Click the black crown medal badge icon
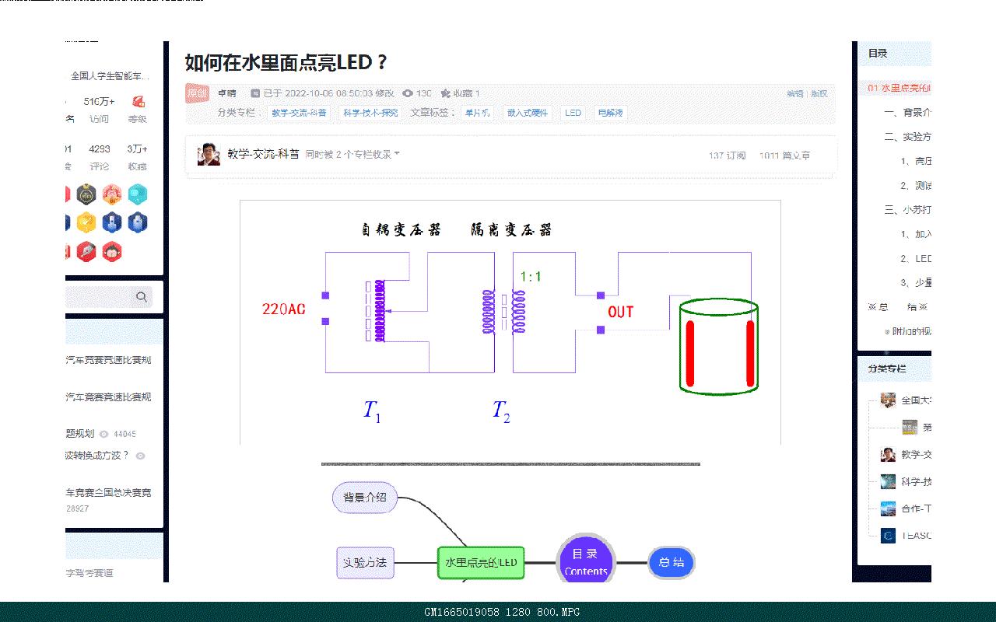The height and width of the screenshot is (622, 996). [x=86, y=194]
